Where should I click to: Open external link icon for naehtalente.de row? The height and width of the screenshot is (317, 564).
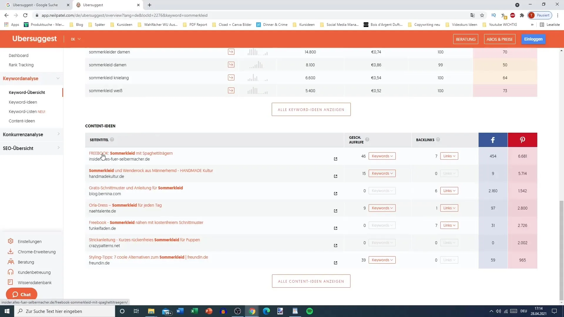click(335, 211)
